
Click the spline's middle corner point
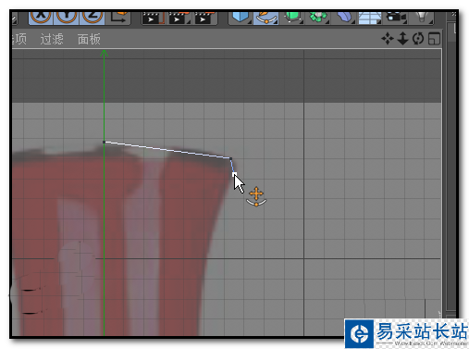click(230, 158)
